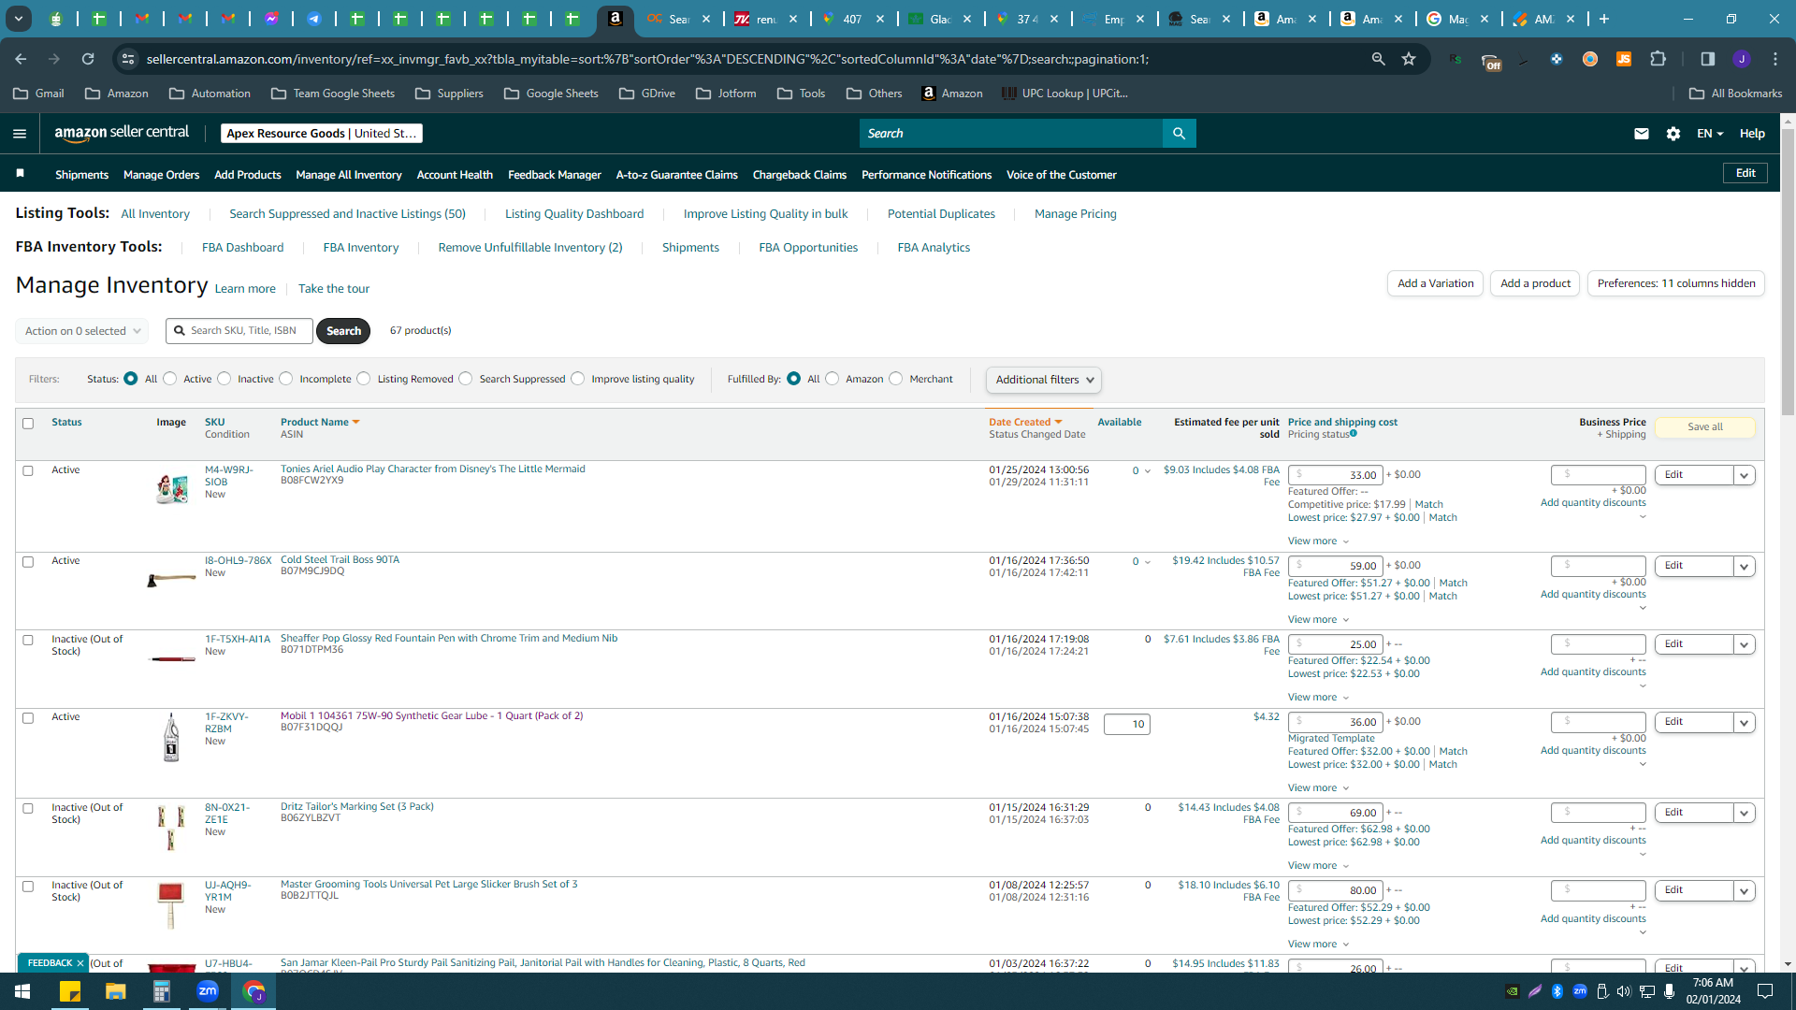The image size is (1796, 1010).
Task: Select the Active status radio button
Action: pyautogui.click(x=170, y=379)
